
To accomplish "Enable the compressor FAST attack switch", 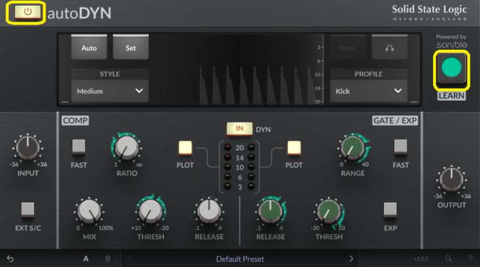I will pos(79,147).
